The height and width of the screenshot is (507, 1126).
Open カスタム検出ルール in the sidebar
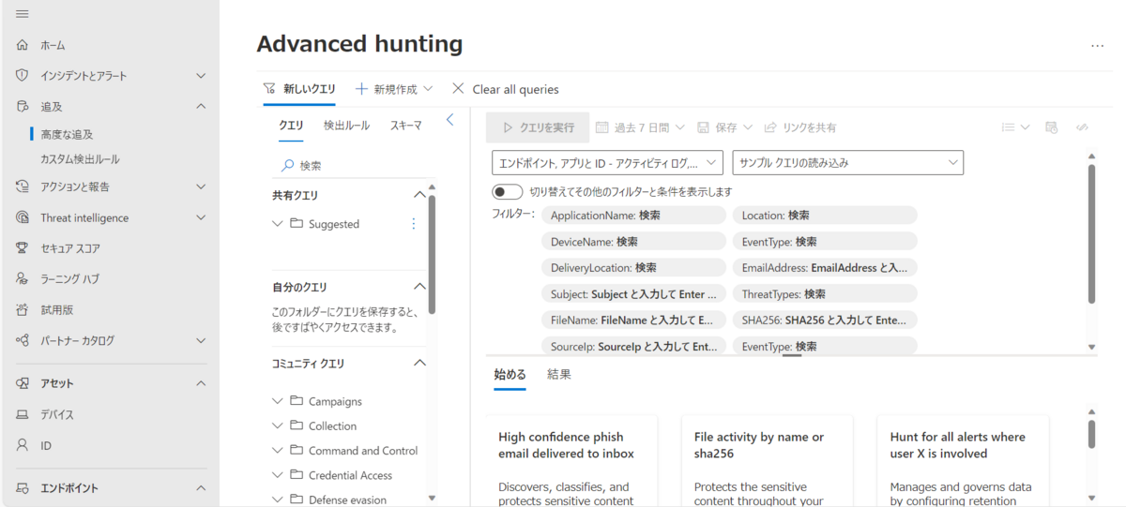point(80,159)
